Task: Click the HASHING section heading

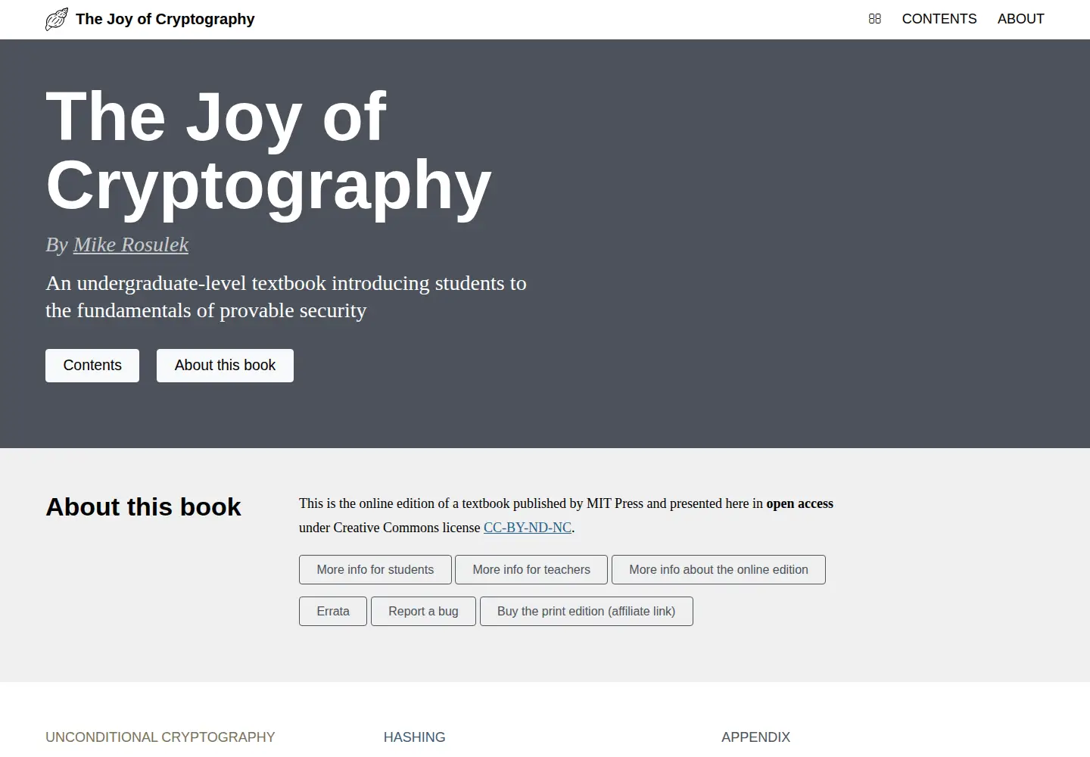Action: [415, 737]
